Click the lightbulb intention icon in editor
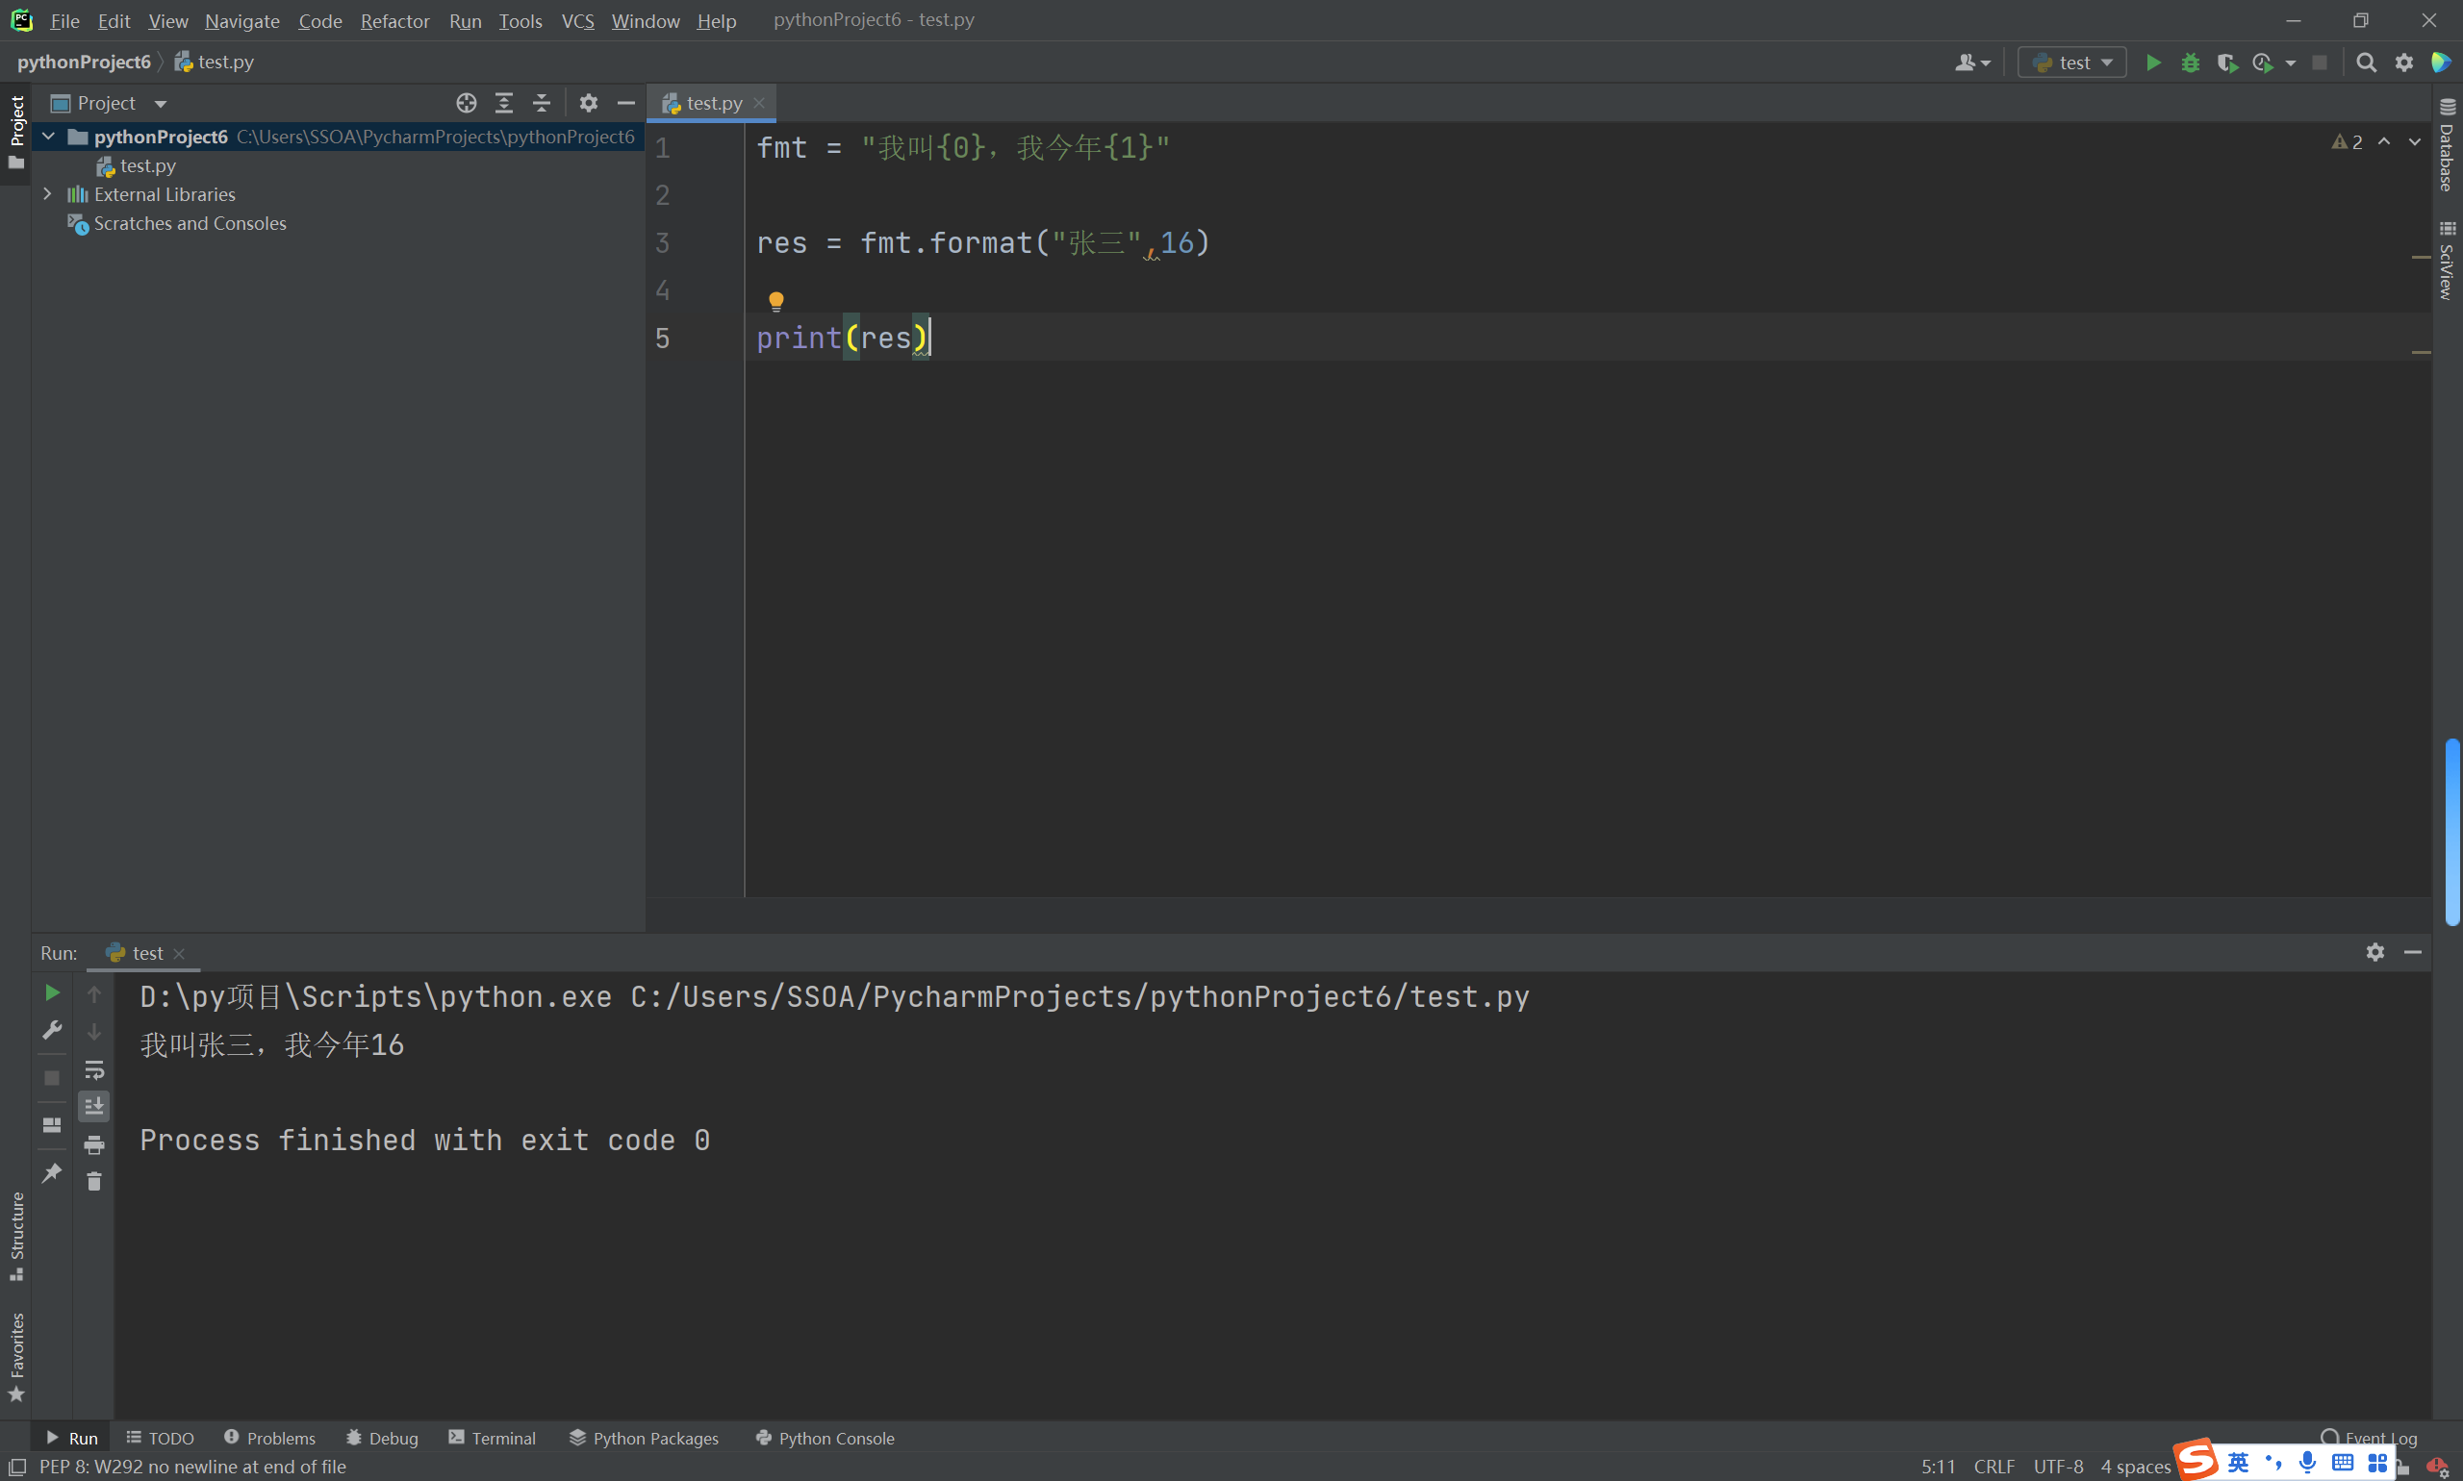Viewport: 2463px width, 1481px height. click(x=775, y=300)
